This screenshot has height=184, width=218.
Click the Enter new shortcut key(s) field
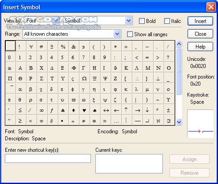[x=48, y=158]
